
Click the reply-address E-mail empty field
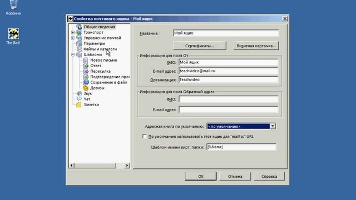(x=228, y=110)
